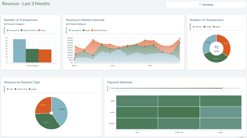Click the 92 Total donut center
247x138 pixels.
(x=216, y=49)
